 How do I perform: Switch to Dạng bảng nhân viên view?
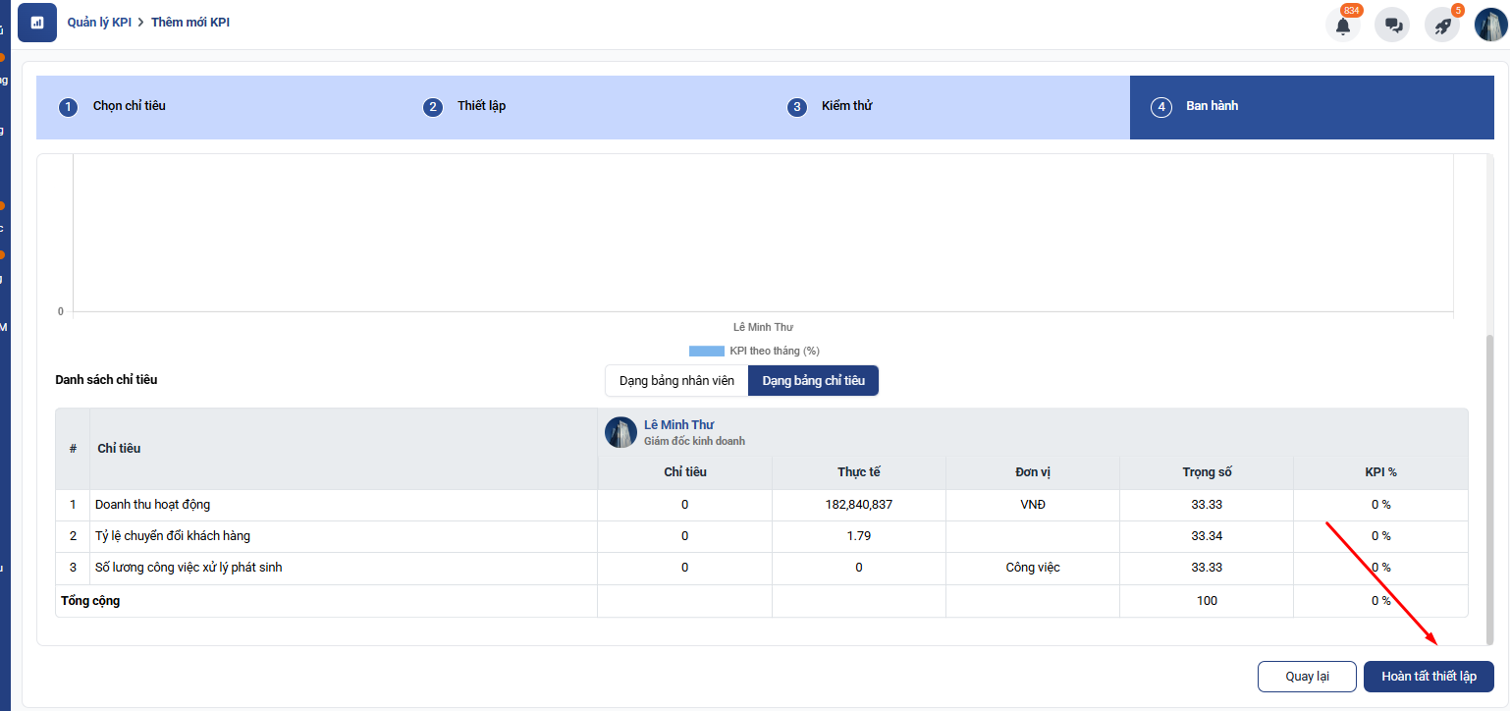[676, 380]
